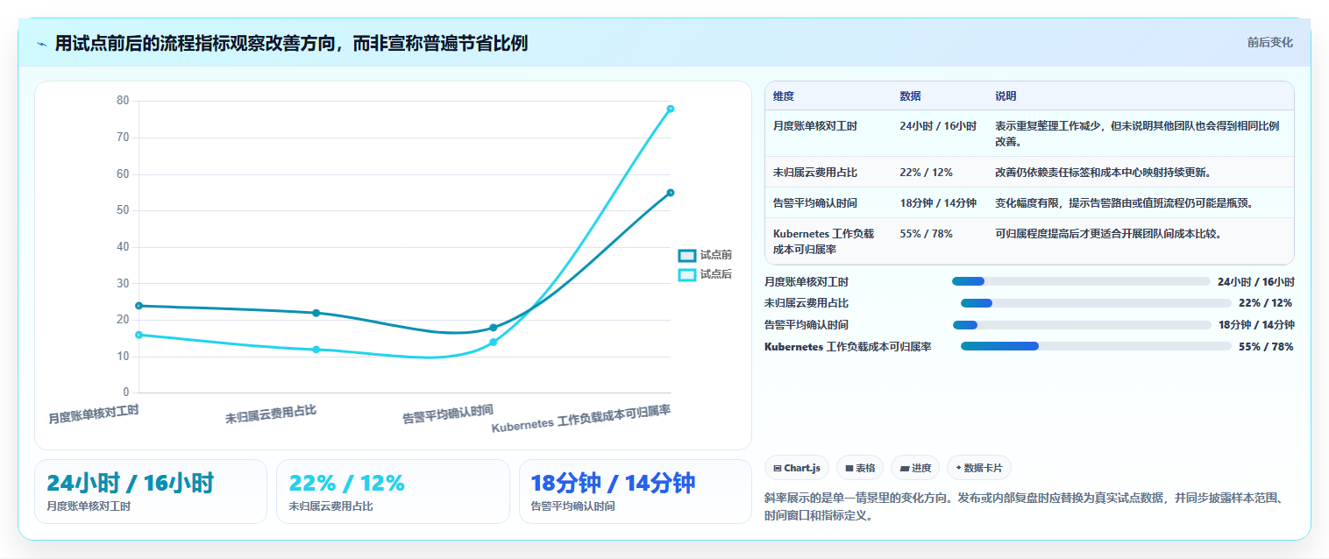Click the 试点后 data point at 78
1329x559 pixels.
(x=671, y=109)
